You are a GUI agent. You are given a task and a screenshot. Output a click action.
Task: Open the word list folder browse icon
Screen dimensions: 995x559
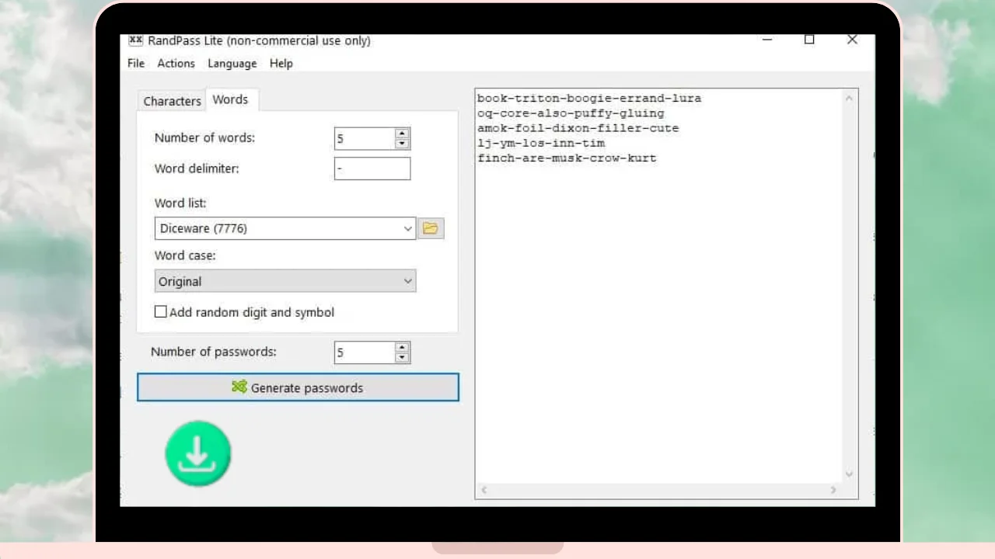(431, 228)
